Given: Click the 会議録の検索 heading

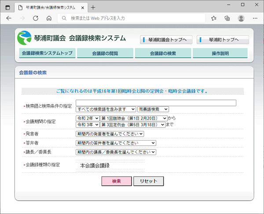Looking at the screenshot, I should [33, 73].
